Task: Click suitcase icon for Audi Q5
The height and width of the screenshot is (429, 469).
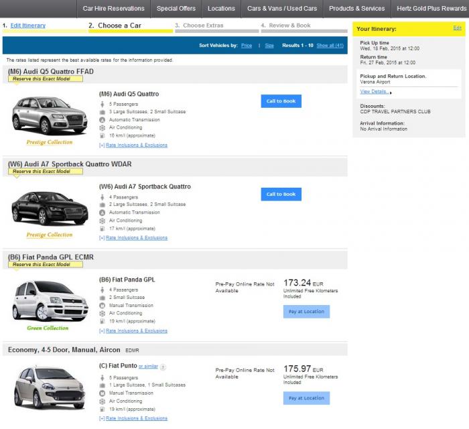Action: pyautogui.click(x=103, y=112)
